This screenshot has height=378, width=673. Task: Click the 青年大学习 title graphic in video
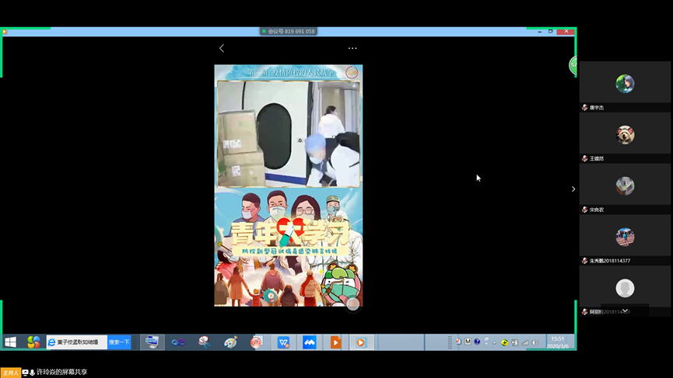point(290,234)
